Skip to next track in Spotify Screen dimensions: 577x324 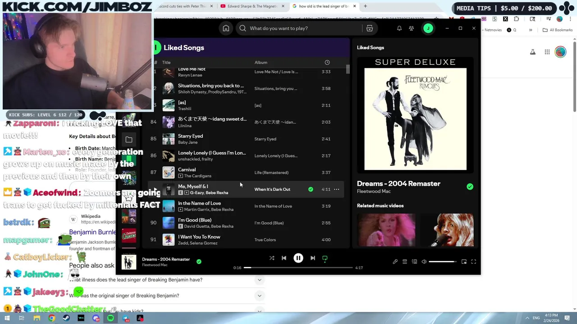point(313,258)
